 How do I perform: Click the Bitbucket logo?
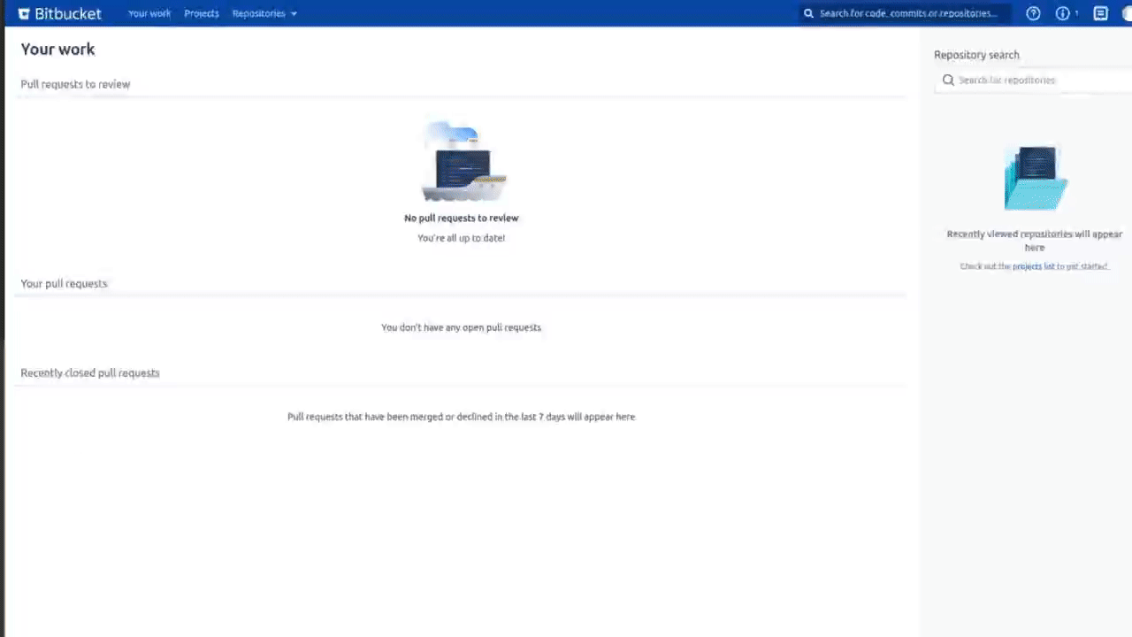(x=58, y=12)
